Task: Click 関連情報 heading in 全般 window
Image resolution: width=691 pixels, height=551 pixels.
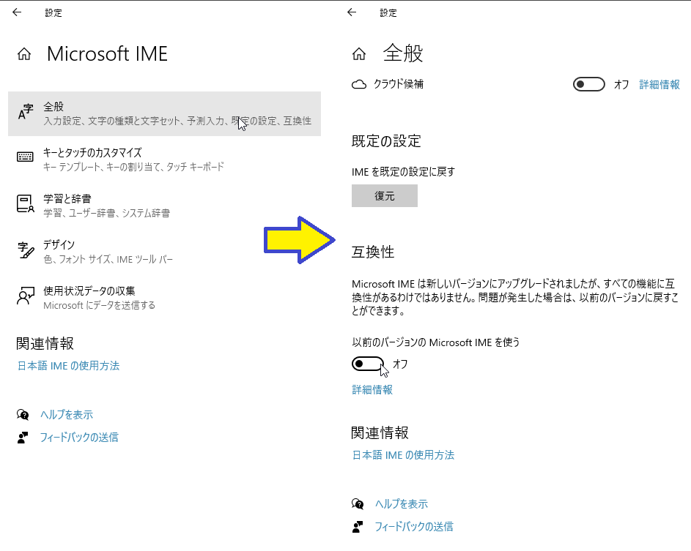Action: point(380,433)
